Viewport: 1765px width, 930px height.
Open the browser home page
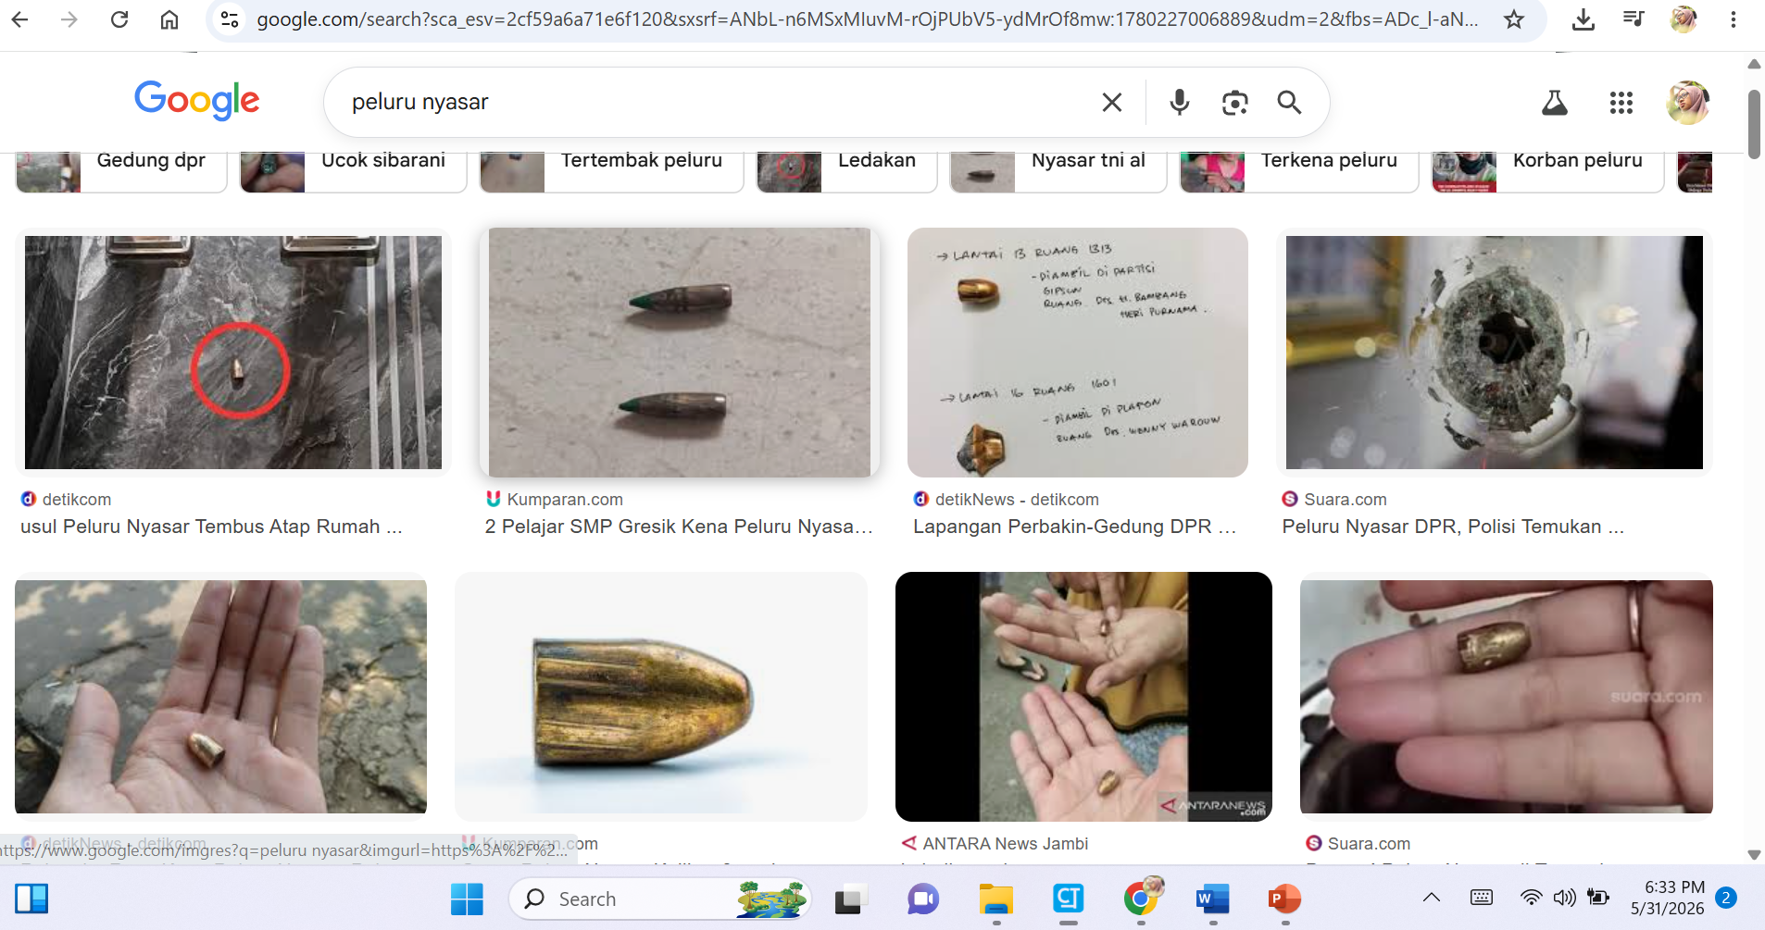click(169, 19)
